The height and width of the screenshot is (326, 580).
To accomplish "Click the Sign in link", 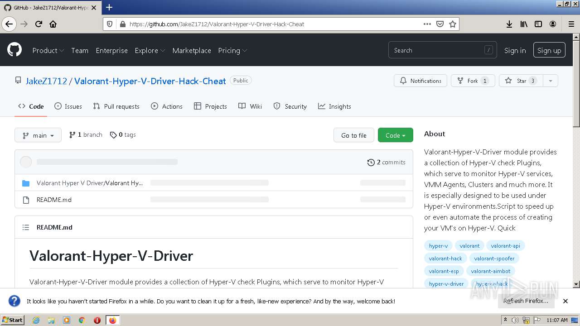I will point(515,50).
